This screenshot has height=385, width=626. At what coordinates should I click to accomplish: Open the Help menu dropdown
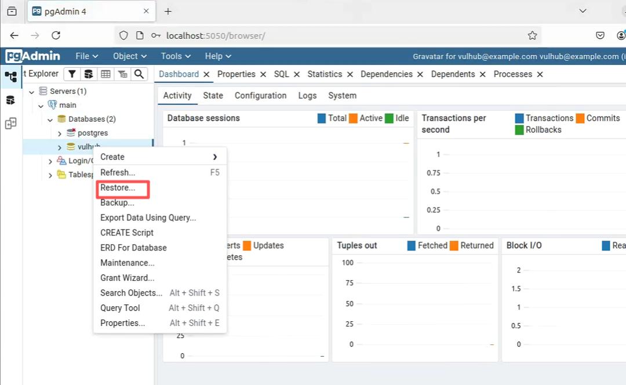pyautogui.click(x=218, y=56)
